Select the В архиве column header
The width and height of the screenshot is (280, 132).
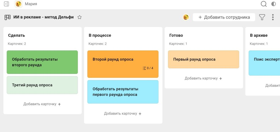pyautogui.click(x=259, y=35)
